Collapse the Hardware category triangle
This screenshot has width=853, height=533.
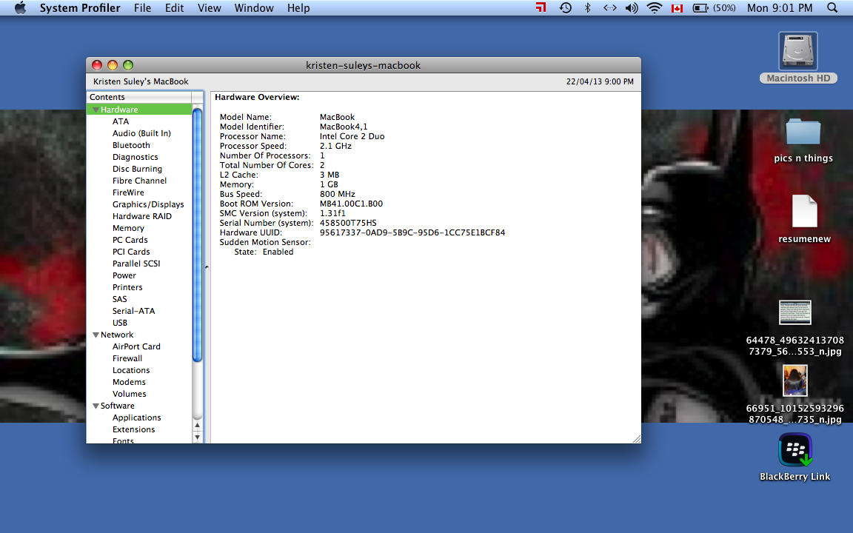point(96,110)
